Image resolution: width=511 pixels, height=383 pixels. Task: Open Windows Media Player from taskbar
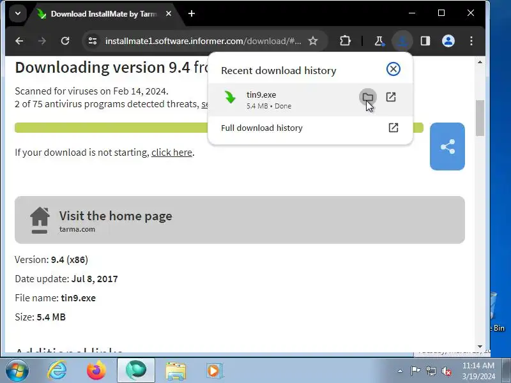pos(215,371)
